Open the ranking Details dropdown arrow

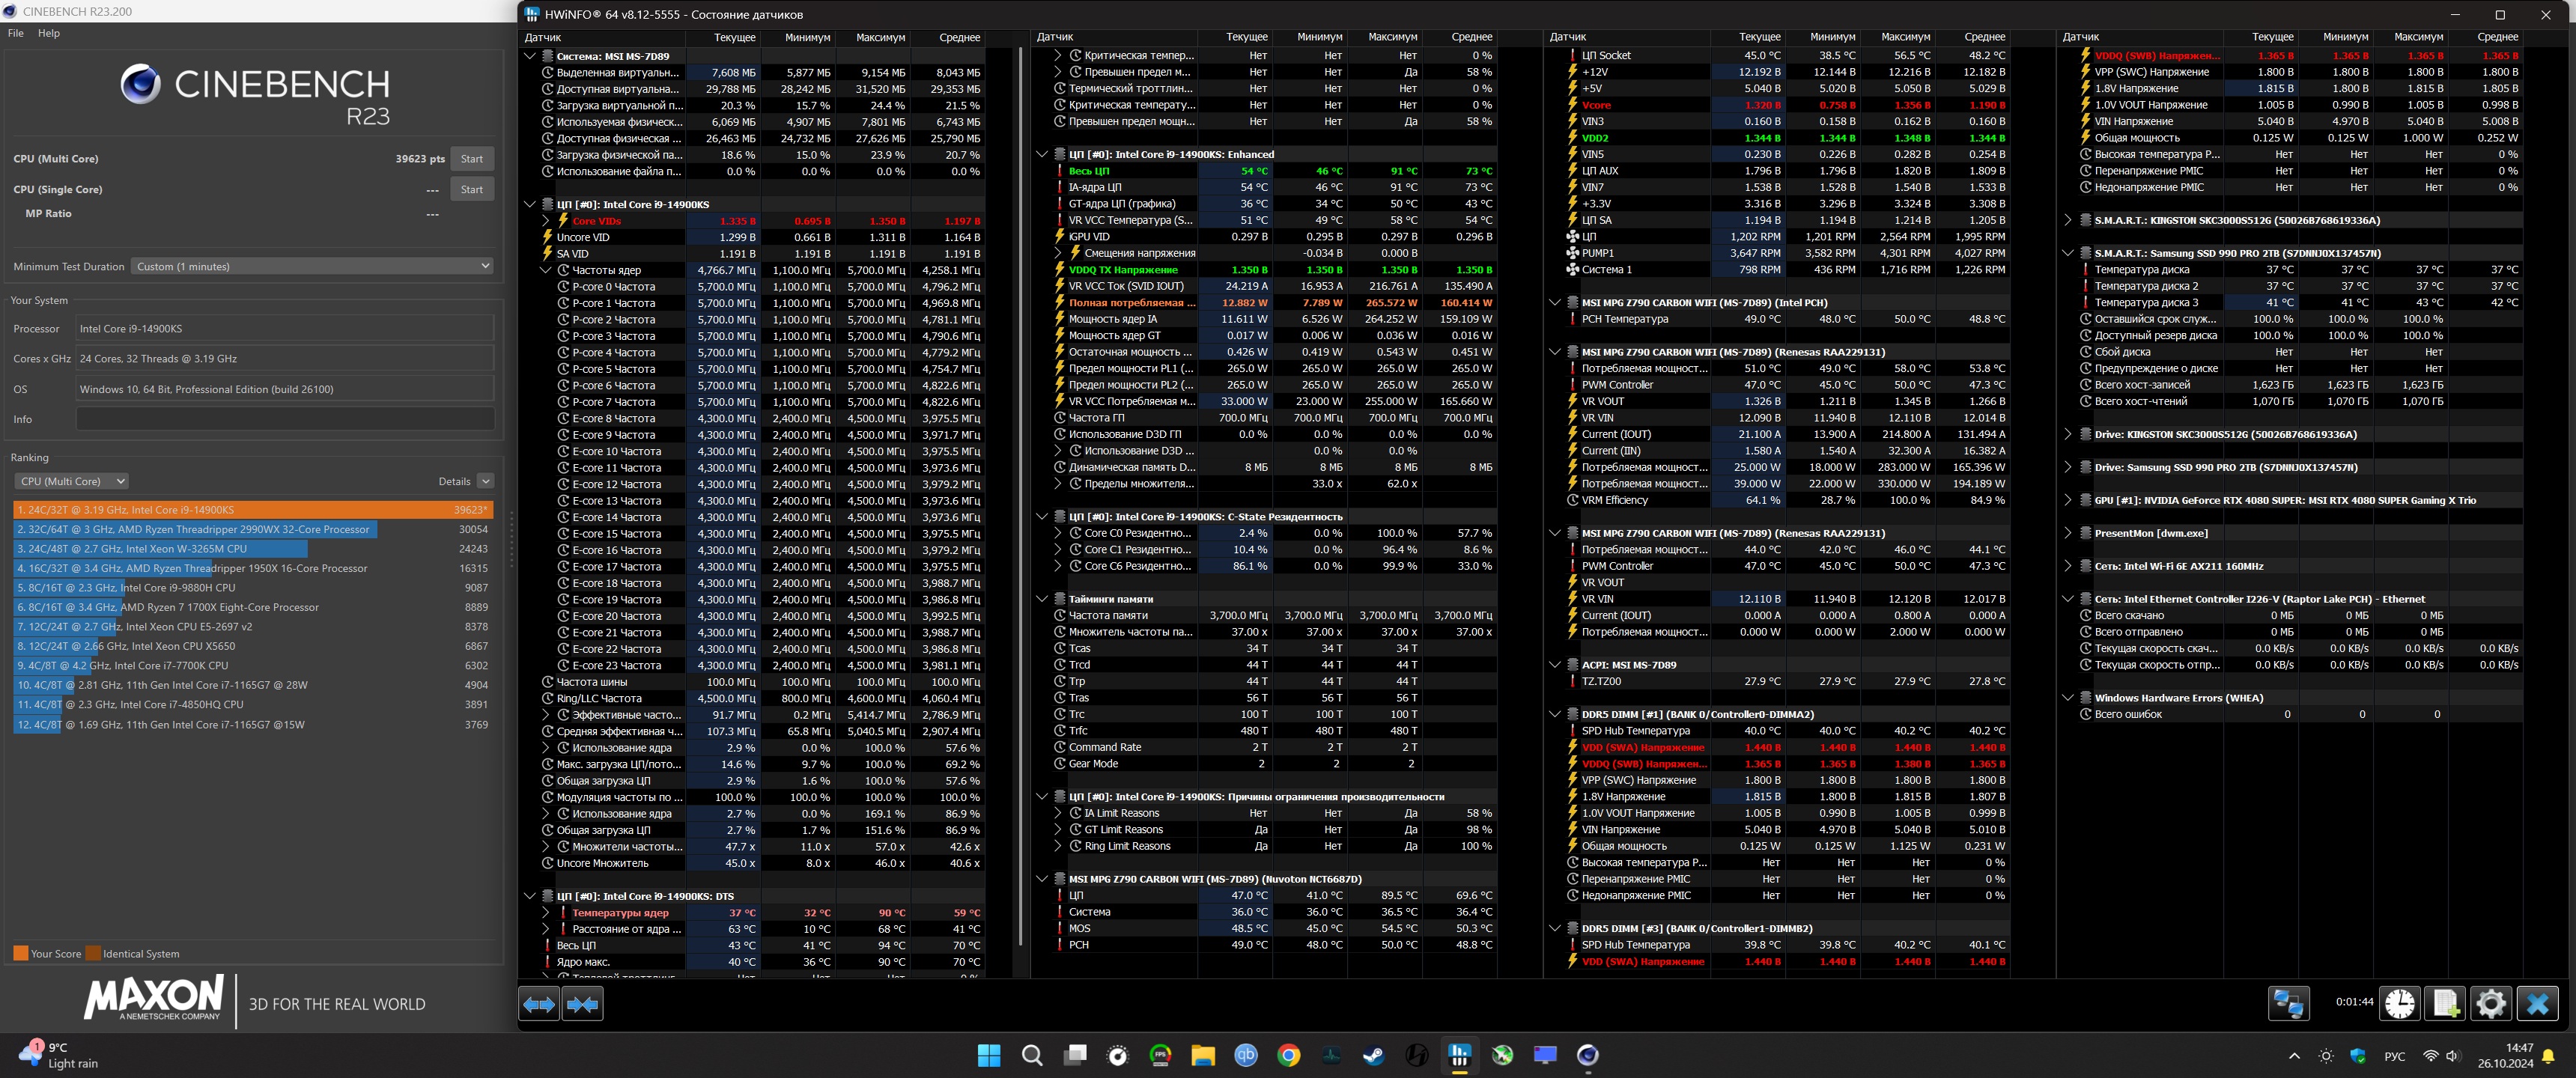485,481
